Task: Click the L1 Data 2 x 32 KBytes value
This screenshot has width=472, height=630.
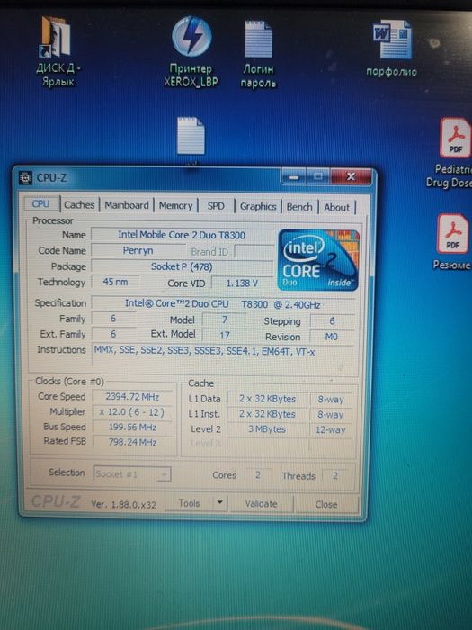Action: point(267,399)
